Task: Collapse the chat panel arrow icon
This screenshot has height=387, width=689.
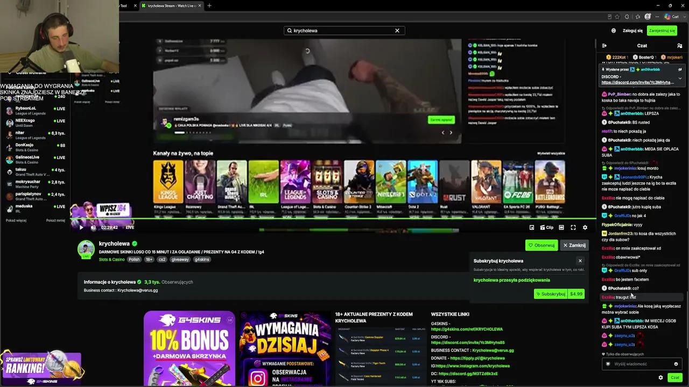Action: click(x=604, y=46)
